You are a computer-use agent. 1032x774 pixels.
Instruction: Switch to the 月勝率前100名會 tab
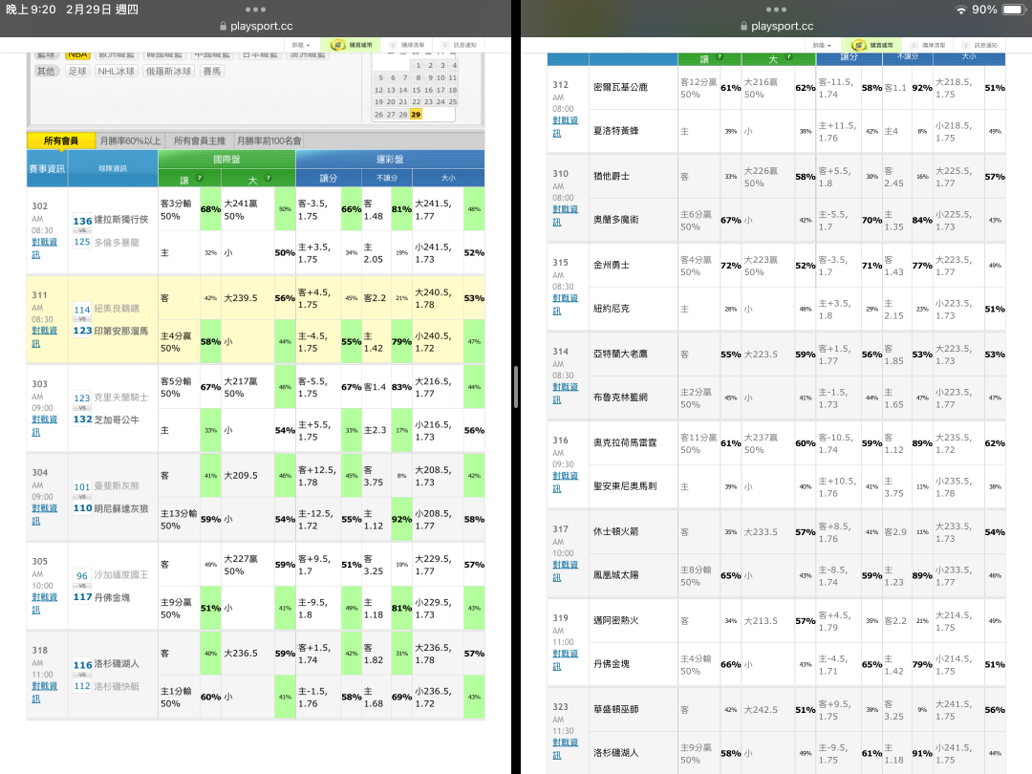coord(269,140)
